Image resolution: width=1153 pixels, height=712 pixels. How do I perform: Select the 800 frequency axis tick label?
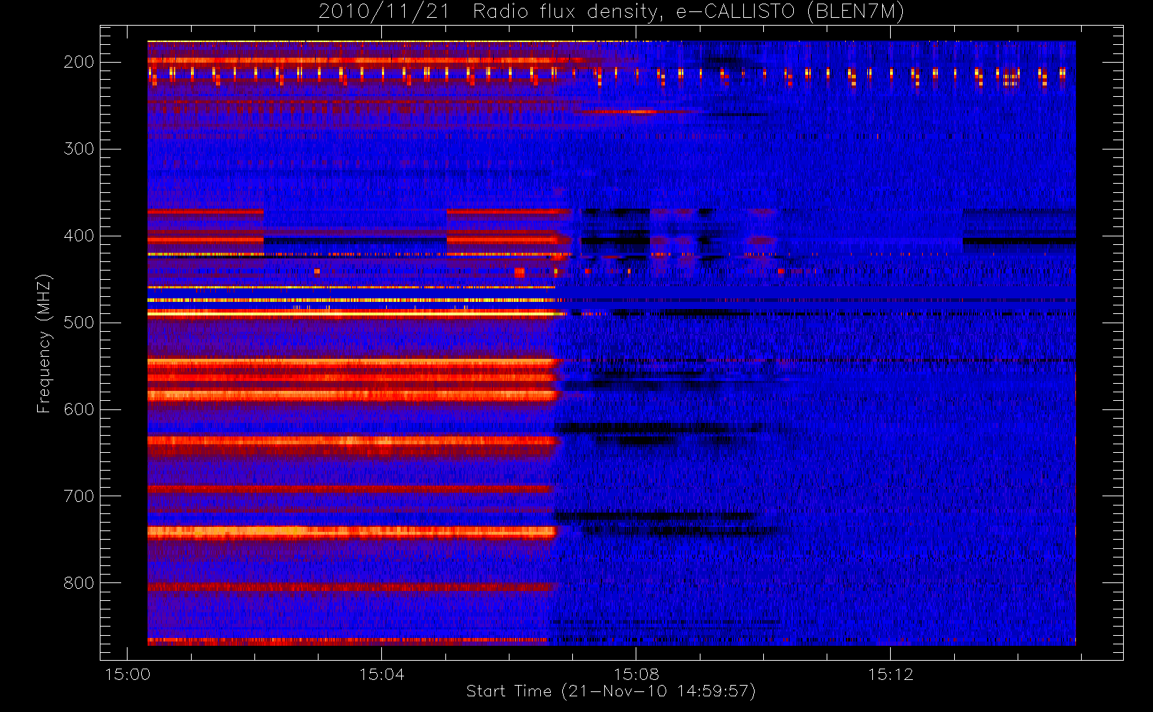pos(79,583)
